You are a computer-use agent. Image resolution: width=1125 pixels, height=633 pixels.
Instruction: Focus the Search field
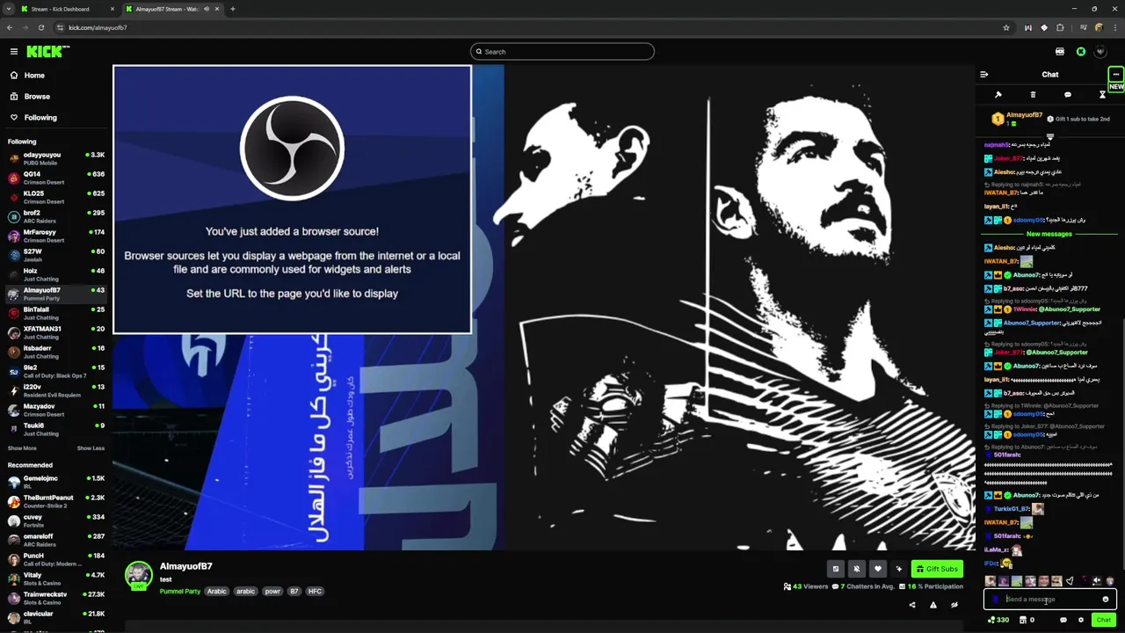562,52
